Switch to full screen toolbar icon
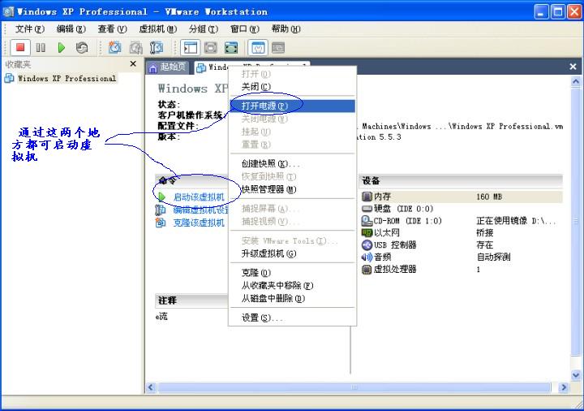584x411 pixels. pos(231,48)
